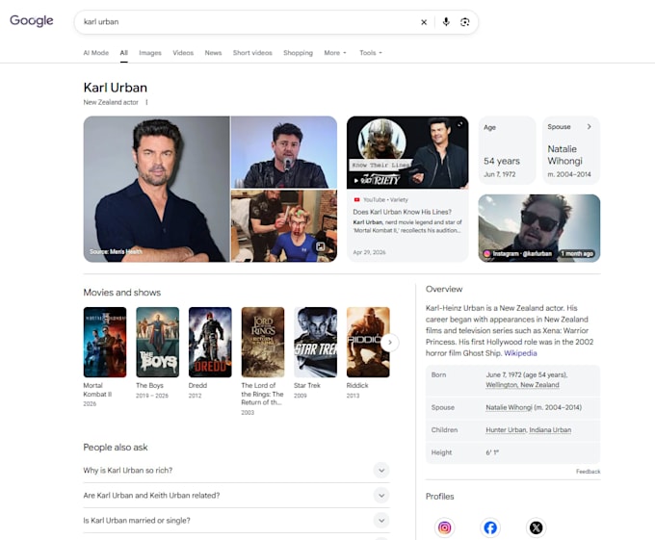The width and height of the screenshot is (655, 540).
Task: Switch to the Short videos tab
Action: coord(252,53)
